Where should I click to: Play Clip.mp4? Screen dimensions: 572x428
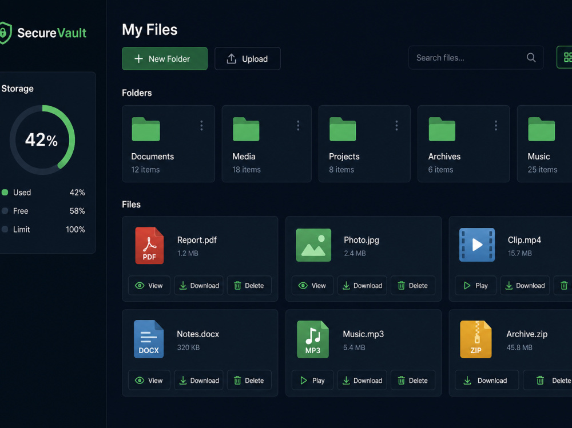tap(476, 286)
